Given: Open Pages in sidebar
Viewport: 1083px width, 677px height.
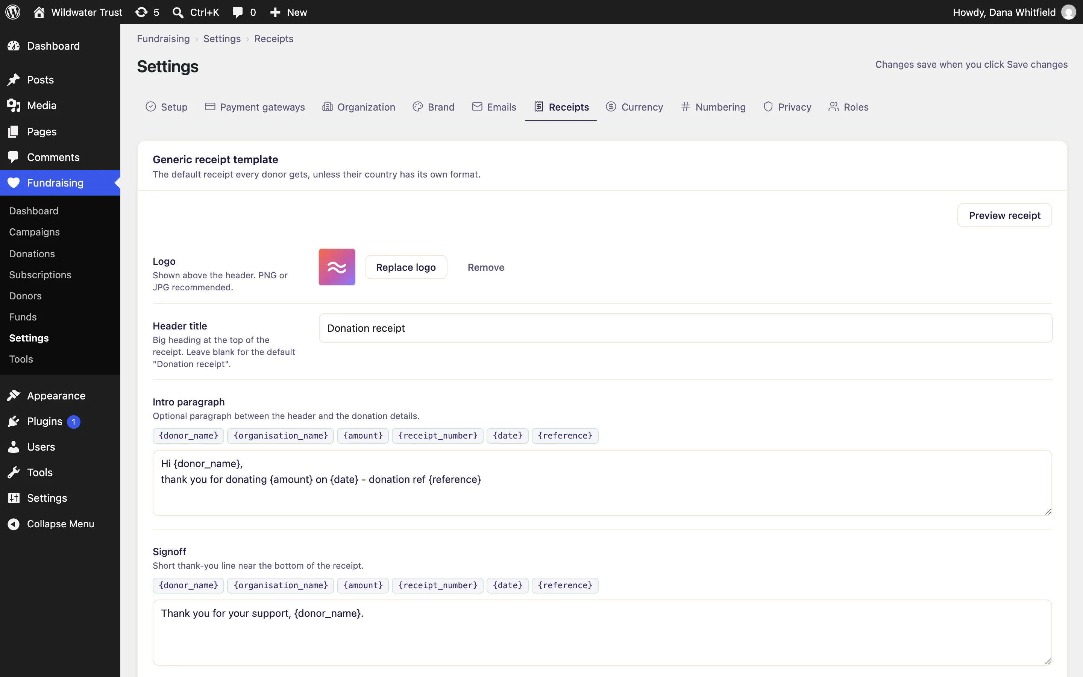Looking at the screenshot, I should click(60, 131).
